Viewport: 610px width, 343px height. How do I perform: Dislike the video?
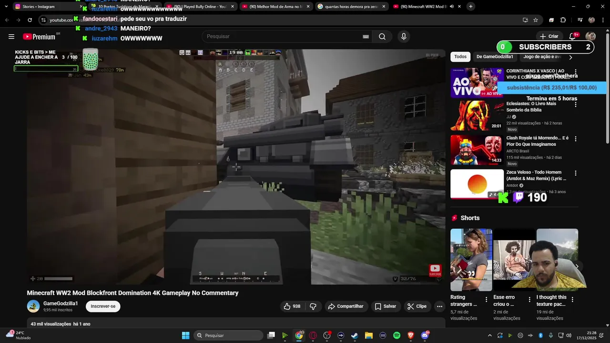(313, 306)
